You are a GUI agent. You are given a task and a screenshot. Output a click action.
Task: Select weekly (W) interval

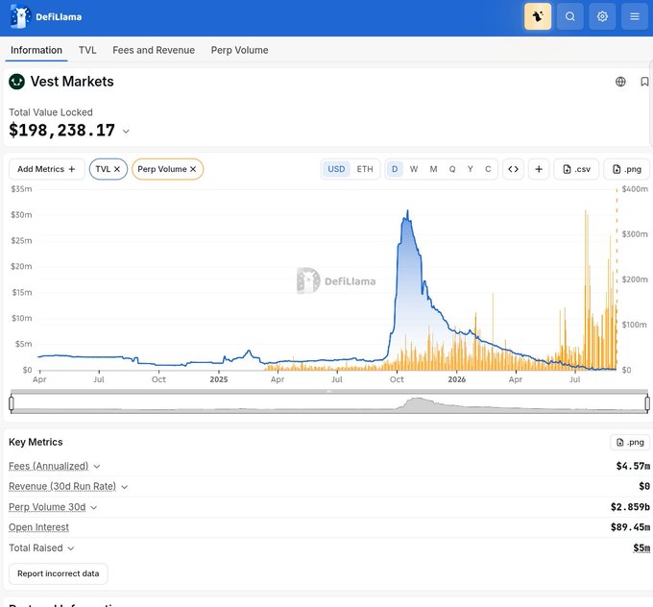coord(414,169)
